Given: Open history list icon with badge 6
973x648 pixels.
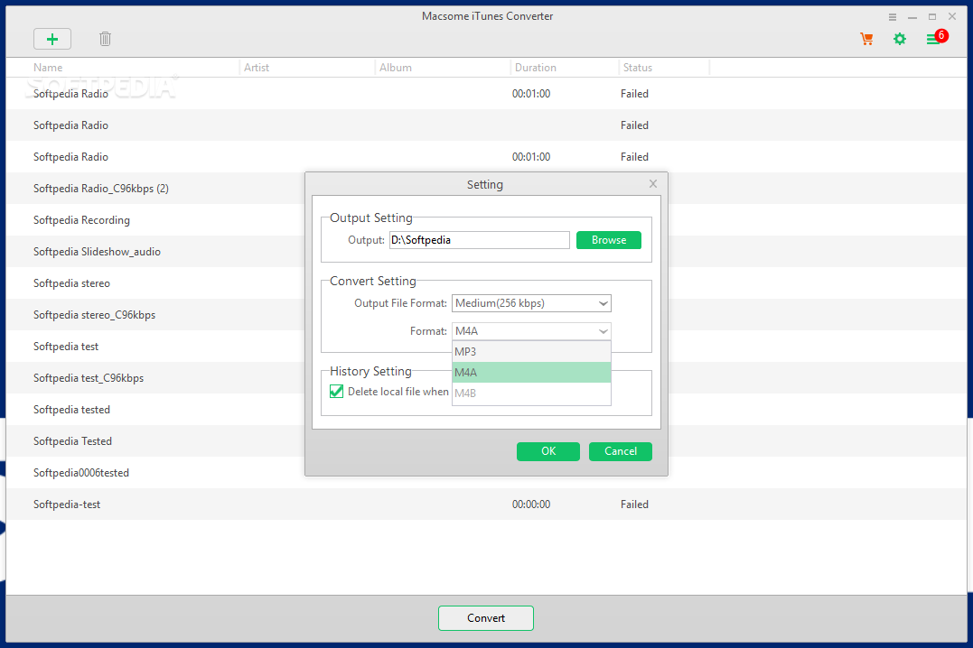Looking at the screenshot, I should [936, 38].
